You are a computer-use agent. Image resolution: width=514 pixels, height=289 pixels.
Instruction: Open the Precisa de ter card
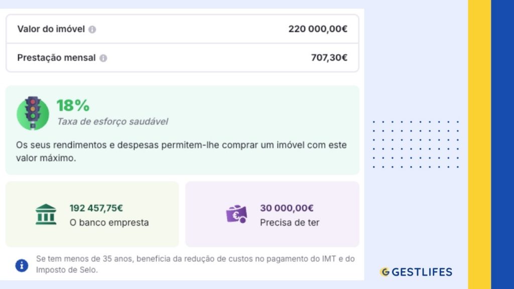pos(272,214)
